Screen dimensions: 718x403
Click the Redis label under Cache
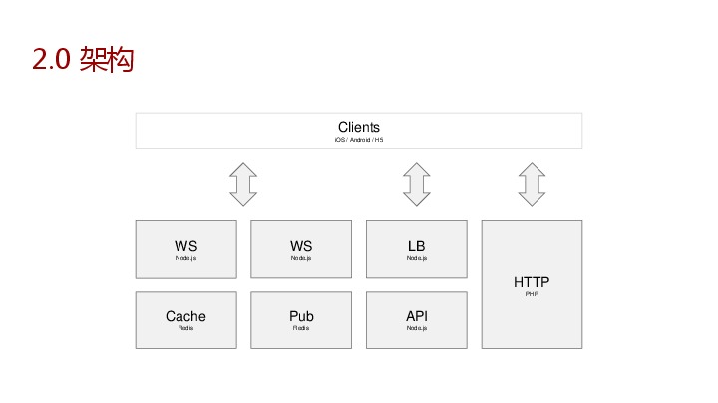[x=185, y=328]
